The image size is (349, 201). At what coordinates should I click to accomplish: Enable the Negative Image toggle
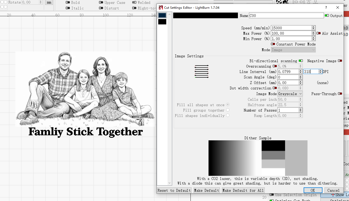pyautogui.click(x=340, y=61)
